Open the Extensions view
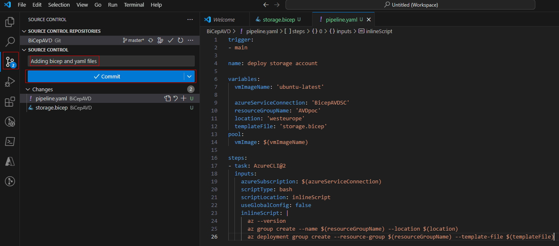 [10, 102]
